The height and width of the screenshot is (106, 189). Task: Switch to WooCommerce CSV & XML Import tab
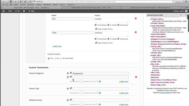click(x=150, y=8)
